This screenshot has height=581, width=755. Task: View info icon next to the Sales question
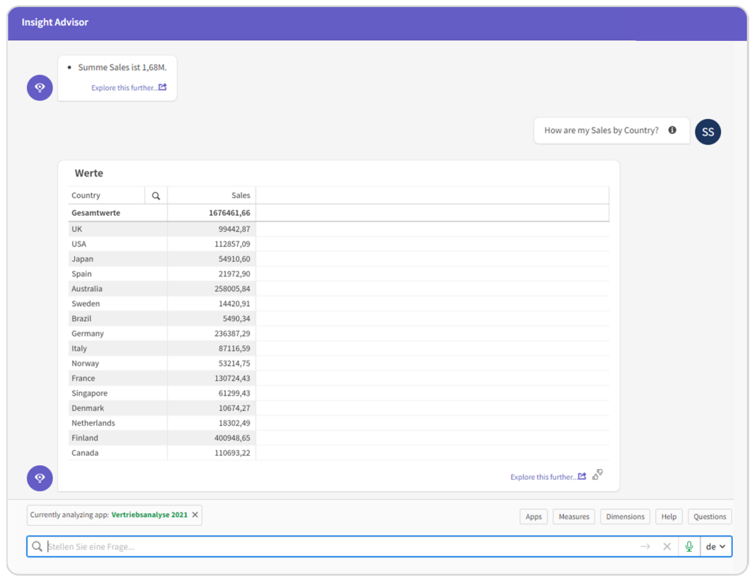tap(672, 130)
